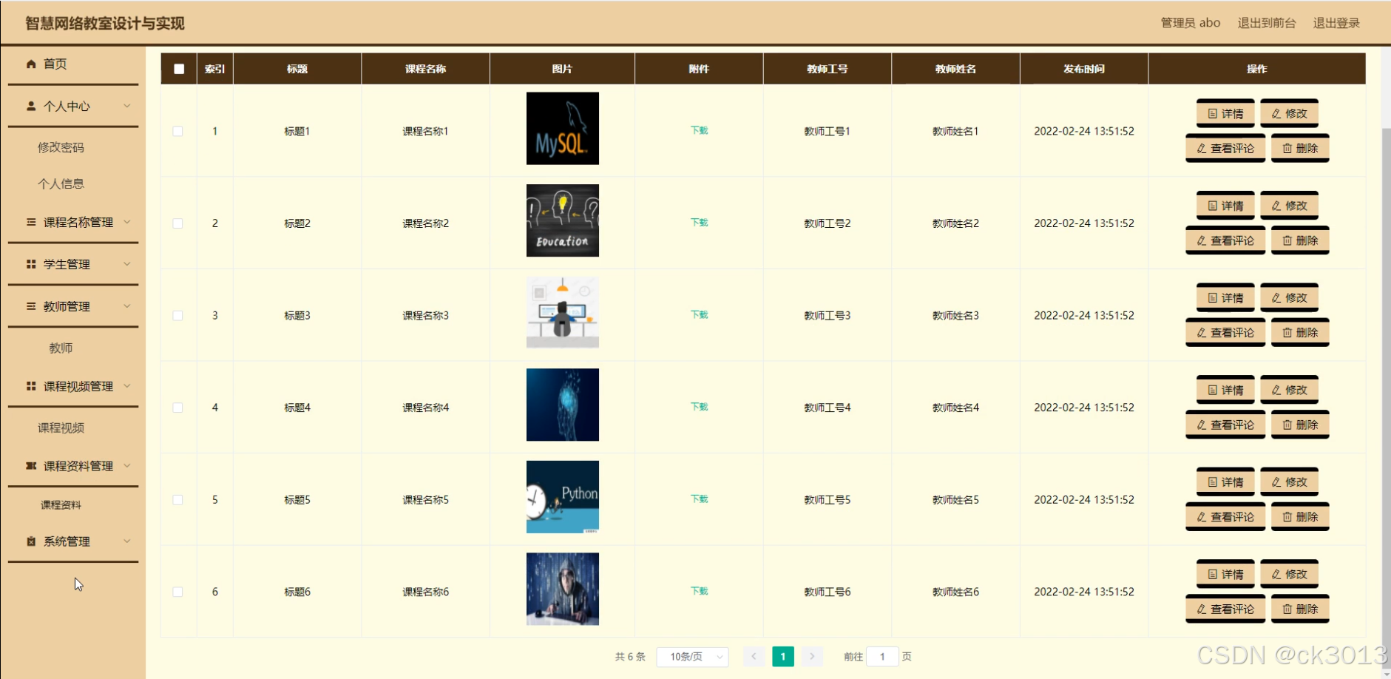Click the 系统管理 clipboard icon
The height and width of the screenshot is (679, 1391).
[31, 541]
